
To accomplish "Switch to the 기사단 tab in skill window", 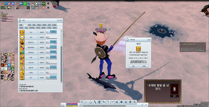I will click(x=49, y=27).
